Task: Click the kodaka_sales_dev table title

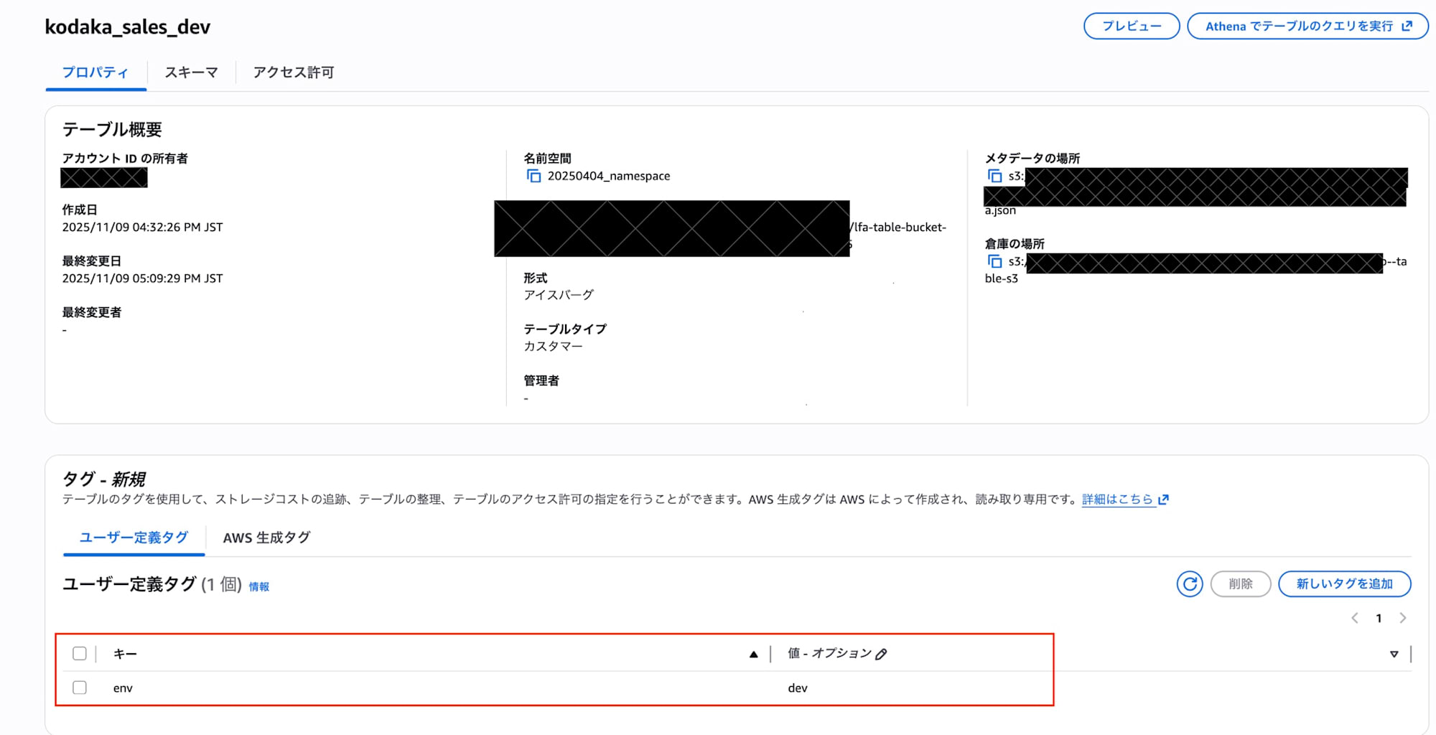Action: [128, 27]
